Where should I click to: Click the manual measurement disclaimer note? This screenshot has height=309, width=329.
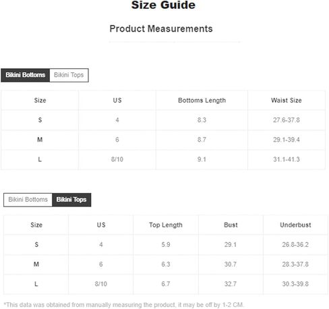[123, 305]
